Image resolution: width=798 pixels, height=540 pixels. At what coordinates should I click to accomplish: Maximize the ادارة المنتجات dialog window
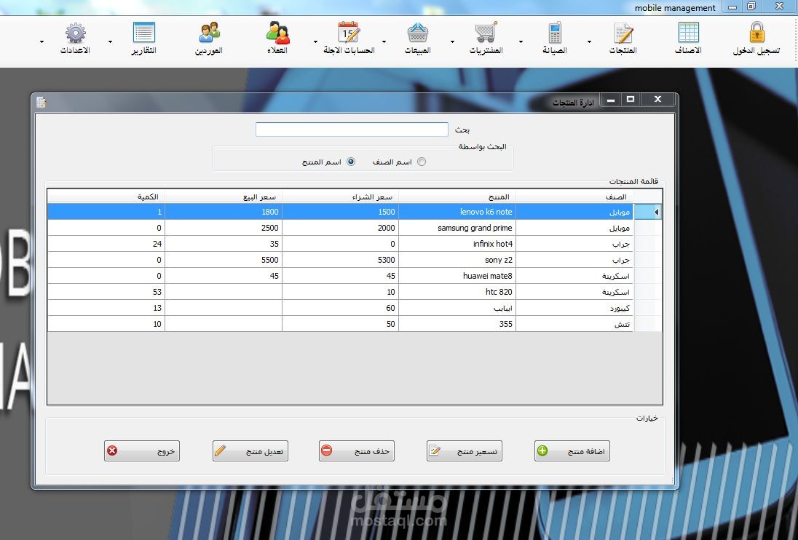pos(631,100)
